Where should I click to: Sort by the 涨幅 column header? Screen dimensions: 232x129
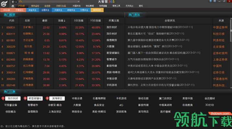point(62,21)
